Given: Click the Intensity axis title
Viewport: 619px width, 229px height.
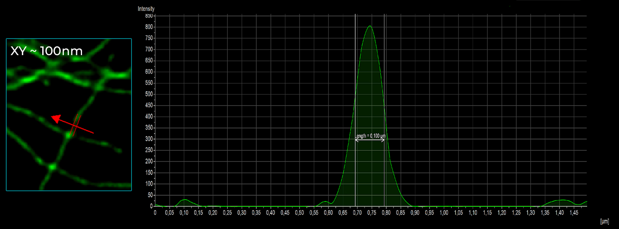Looking at the screenshot, I should [146, 8].
